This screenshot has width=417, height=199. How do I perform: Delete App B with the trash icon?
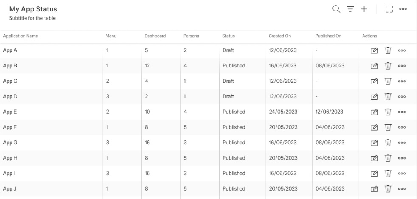point(388,66)
